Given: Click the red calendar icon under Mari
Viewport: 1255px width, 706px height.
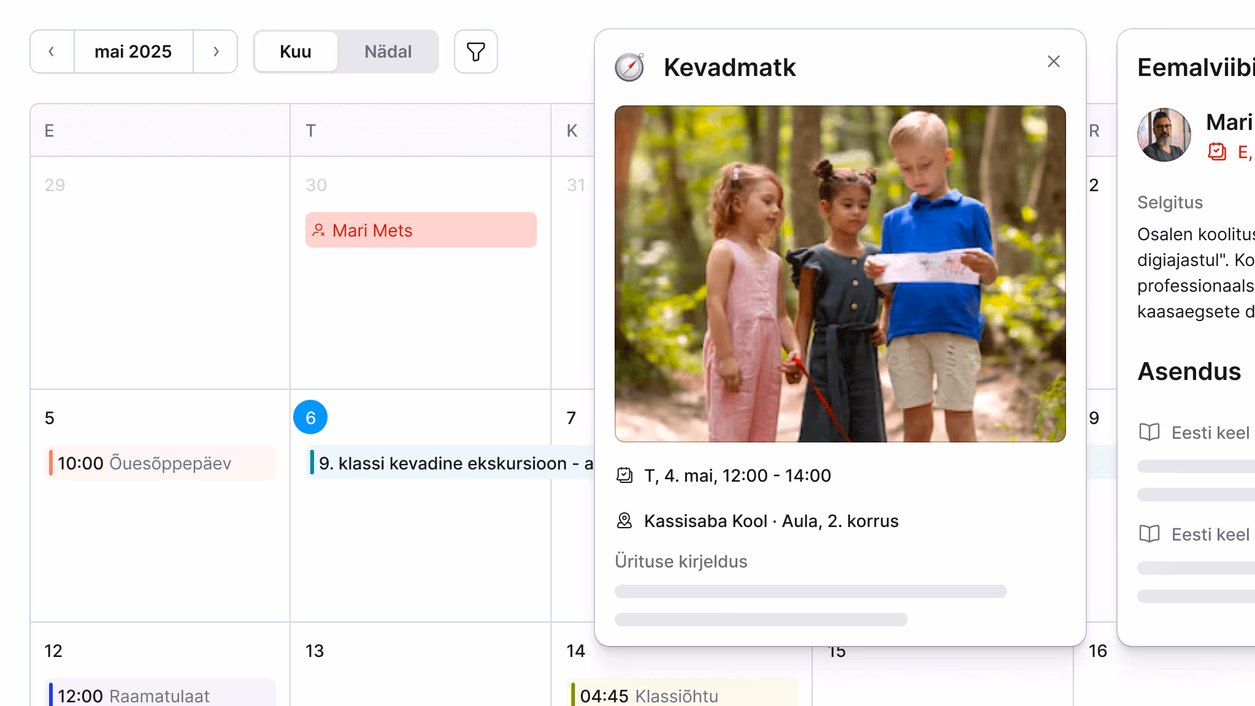Looking at the screenshot, I should pyautogui.click(x=1217, y=151).
